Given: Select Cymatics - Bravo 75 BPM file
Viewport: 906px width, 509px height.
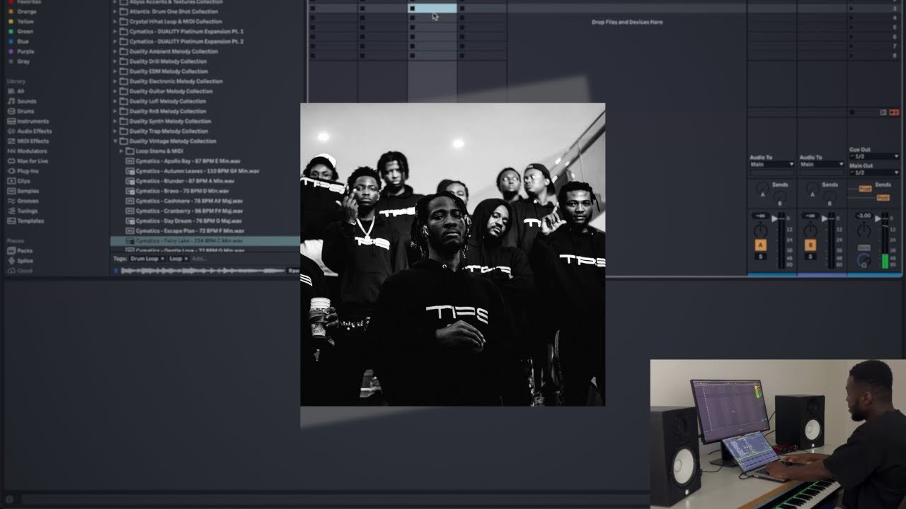Looking at the screenshot, I should coord(178,191).
